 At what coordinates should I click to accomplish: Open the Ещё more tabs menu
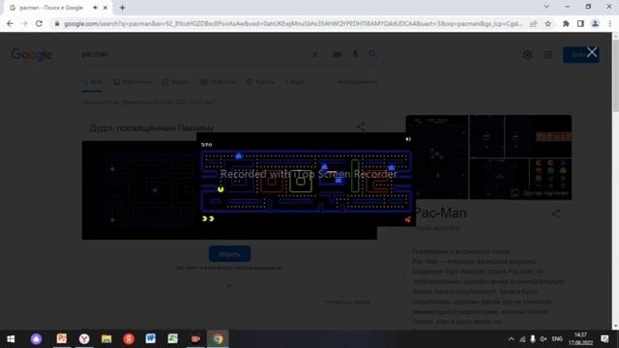pyautogui.click(x=295, y=81)
